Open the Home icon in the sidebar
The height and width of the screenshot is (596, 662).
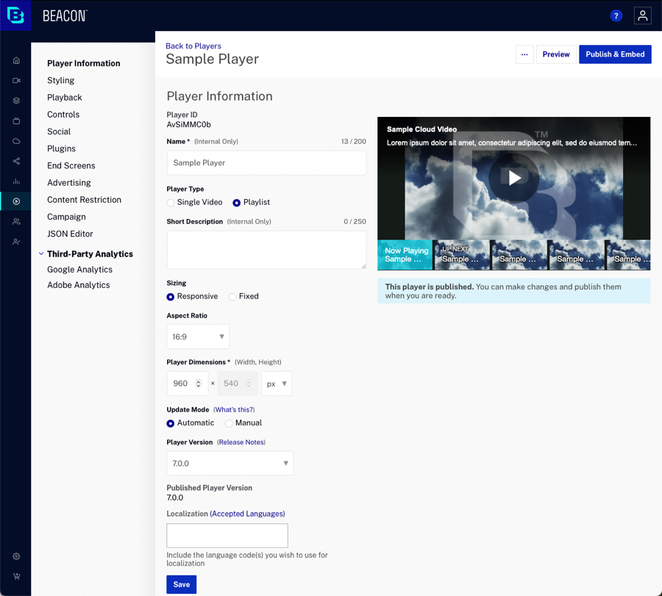coord(16,60)
